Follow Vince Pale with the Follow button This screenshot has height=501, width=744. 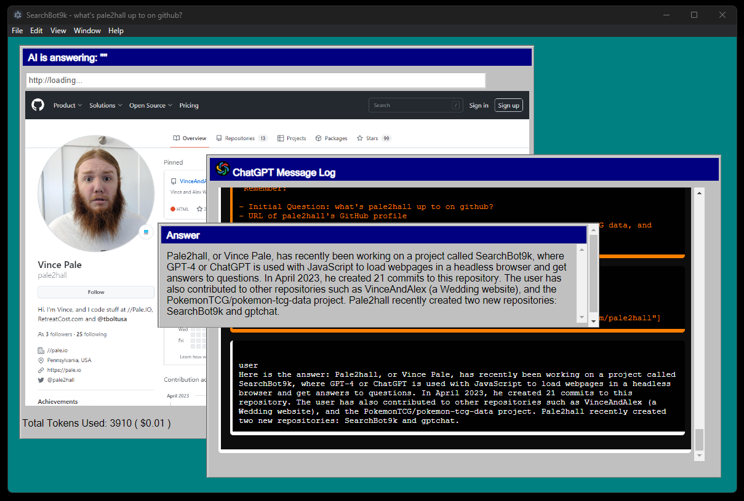click(x=96, y=292)
